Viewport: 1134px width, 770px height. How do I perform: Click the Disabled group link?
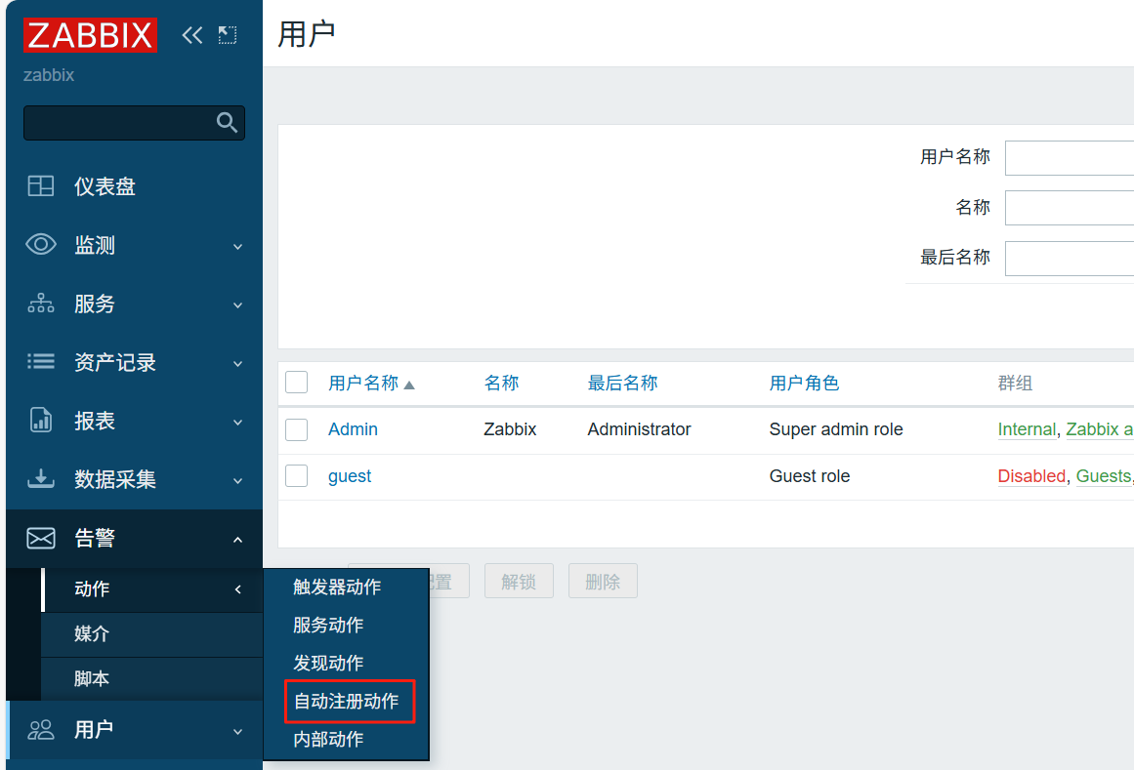click(x=1031, y=476)
